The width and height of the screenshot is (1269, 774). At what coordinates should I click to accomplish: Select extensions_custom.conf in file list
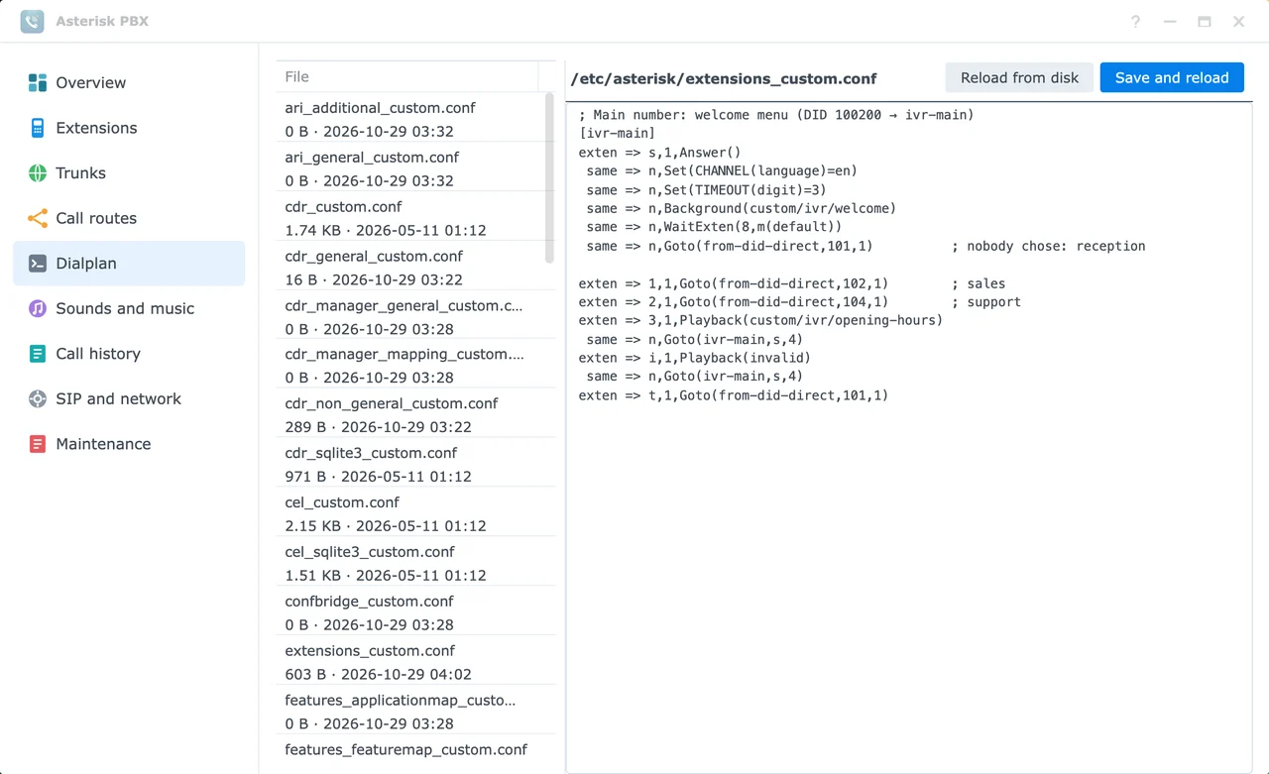click(415, 663)
